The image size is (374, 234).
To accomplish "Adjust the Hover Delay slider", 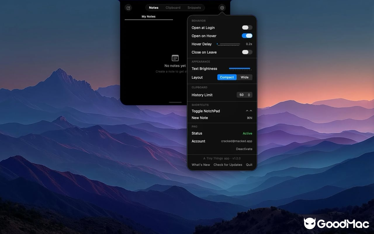I will coord(228,44).
